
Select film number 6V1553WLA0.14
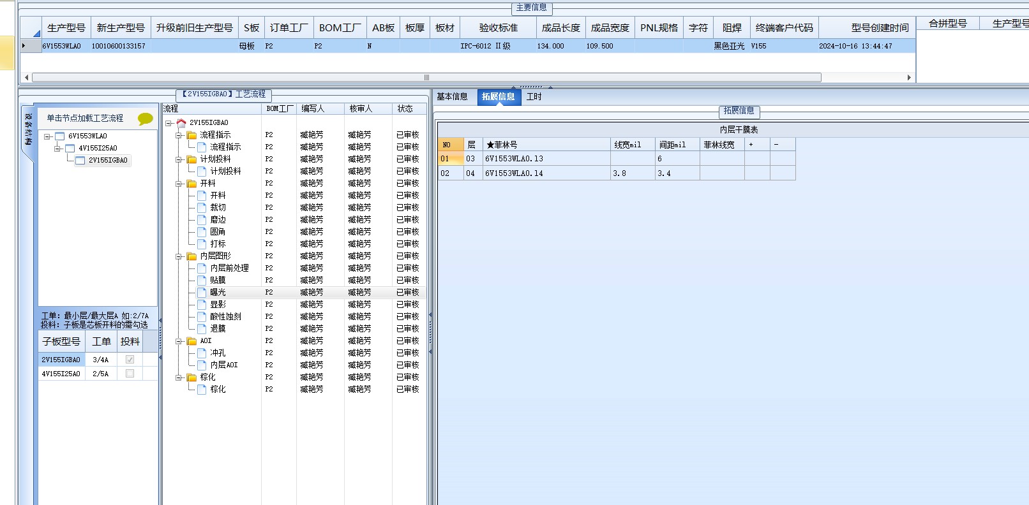546,173
